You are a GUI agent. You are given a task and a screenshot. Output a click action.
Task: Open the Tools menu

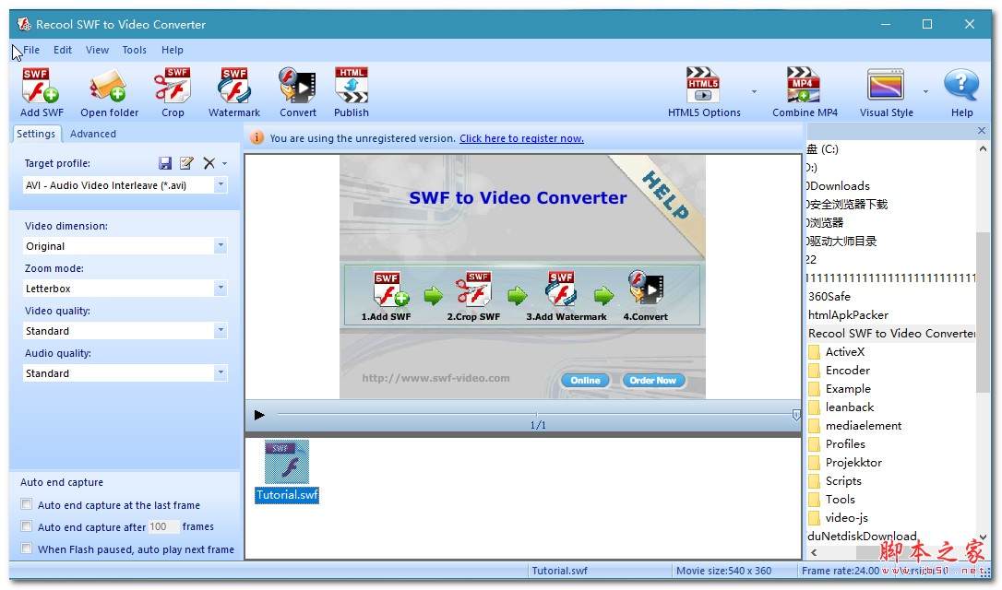tap(134, 50)
